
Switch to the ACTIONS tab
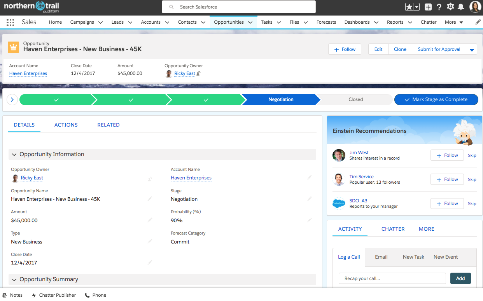[66, 125]
